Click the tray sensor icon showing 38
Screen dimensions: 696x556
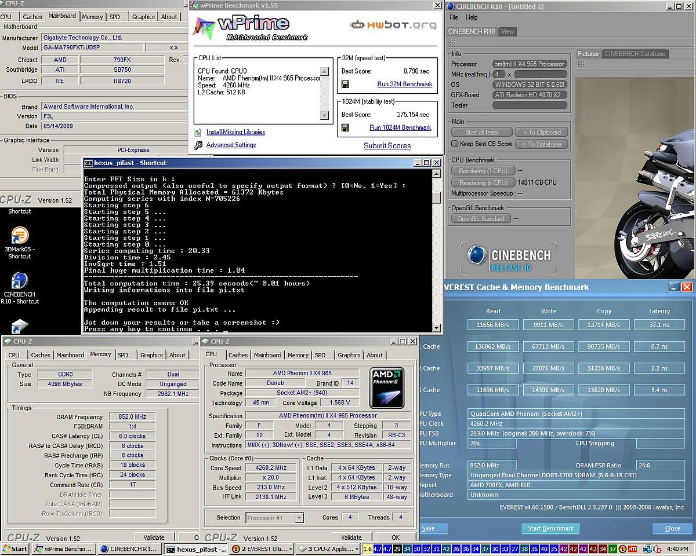(525, 548)
